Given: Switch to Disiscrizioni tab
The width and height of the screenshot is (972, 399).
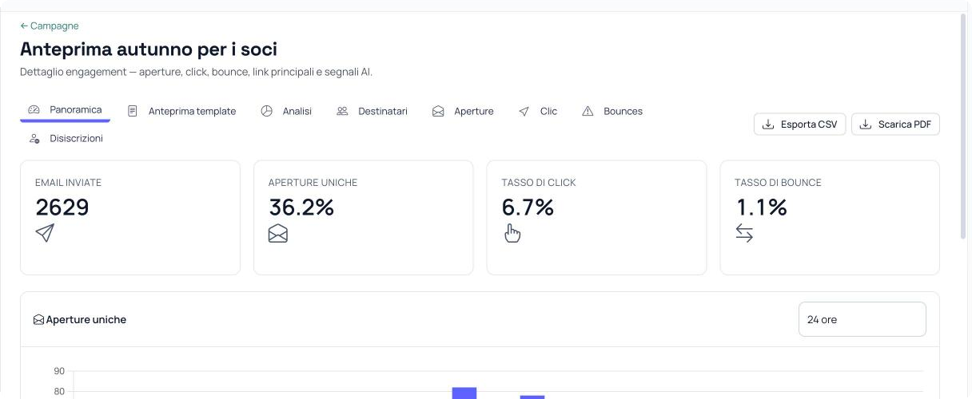Looking at the screenshot, I should [66, 139].
